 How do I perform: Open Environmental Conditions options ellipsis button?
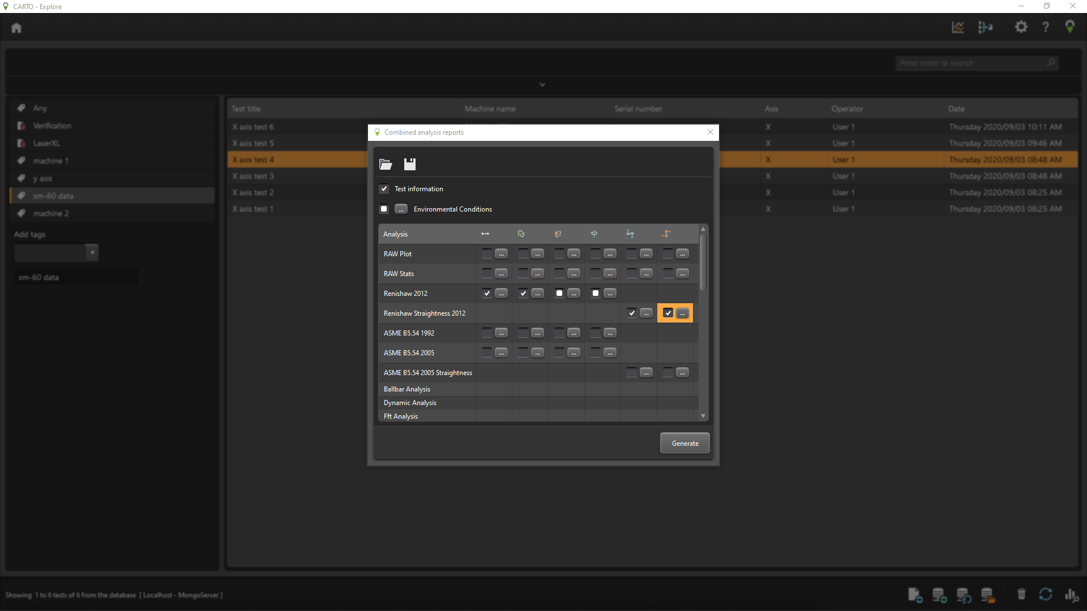(x=401, y=209)
